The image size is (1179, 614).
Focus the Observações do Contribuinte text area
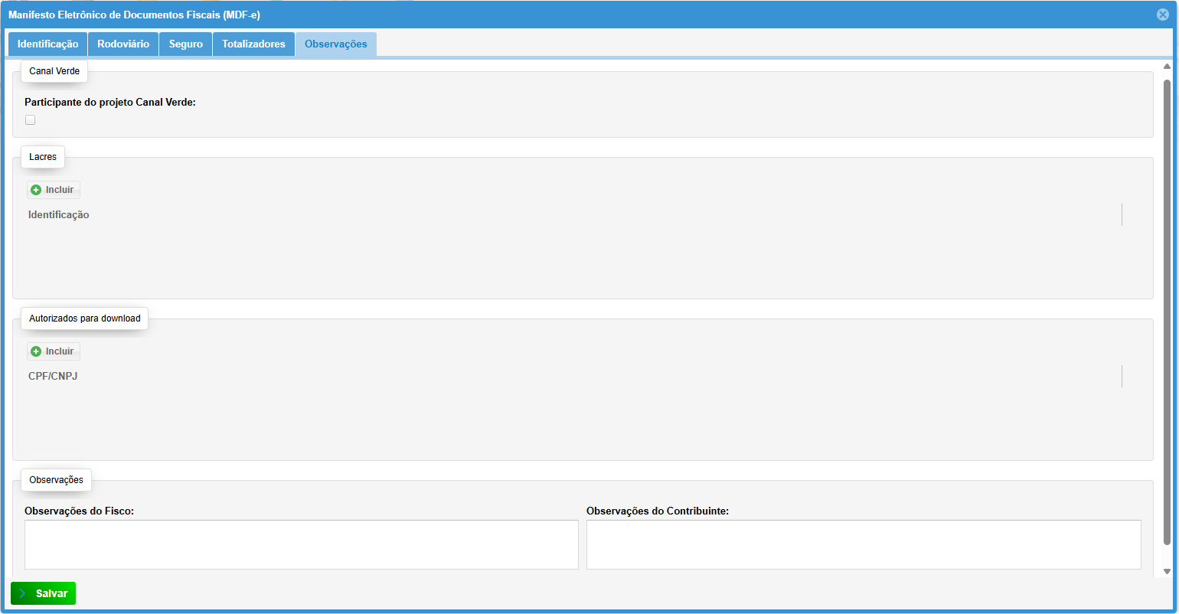pyautogui.click(x=863, y=544)
